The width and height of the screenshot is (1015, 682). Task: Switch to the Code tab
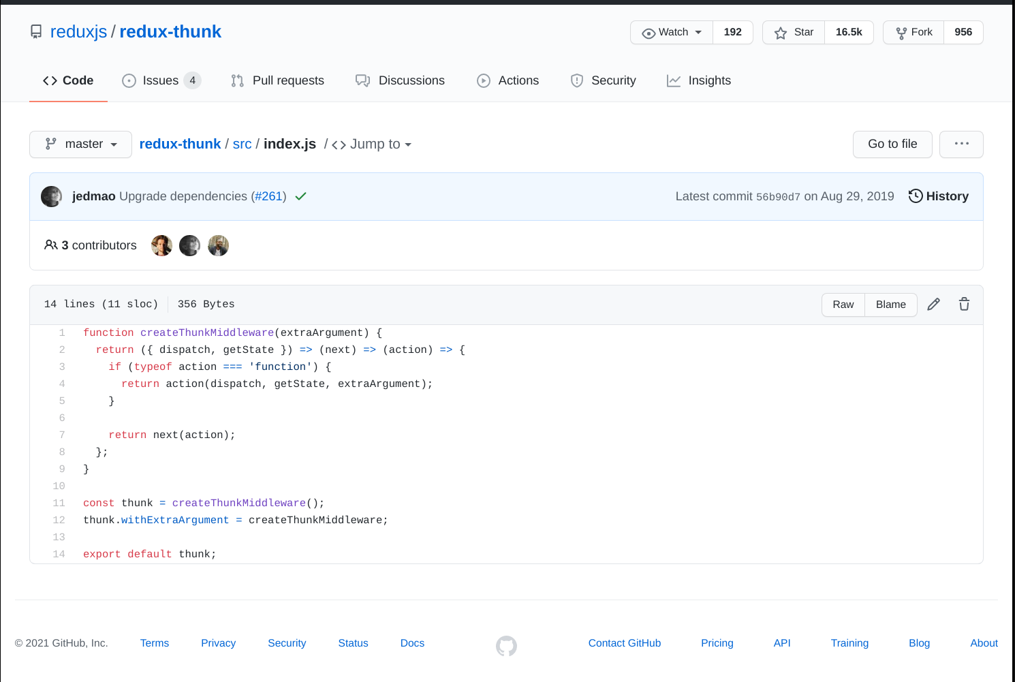[x=68, y=80]
